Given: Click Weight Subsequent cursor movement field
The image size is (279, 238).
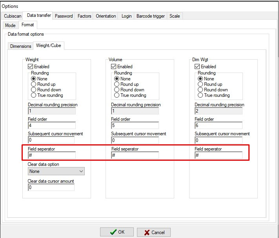Looking at the screenshot, I should point(51,140).
